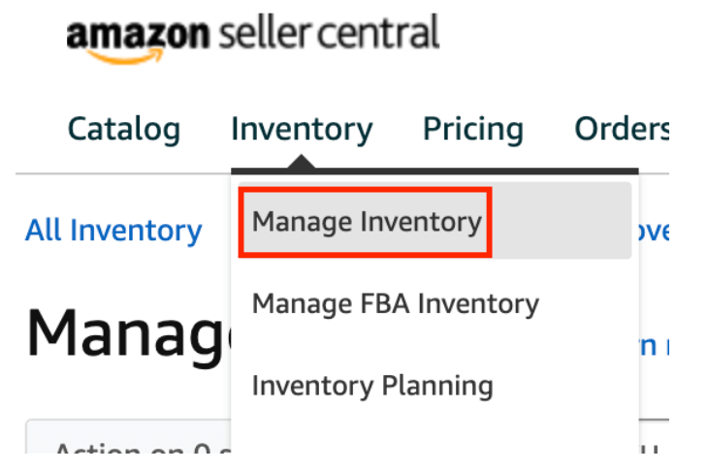
Task: Click blank area below Inventory Planning
Action: point(434,433)
